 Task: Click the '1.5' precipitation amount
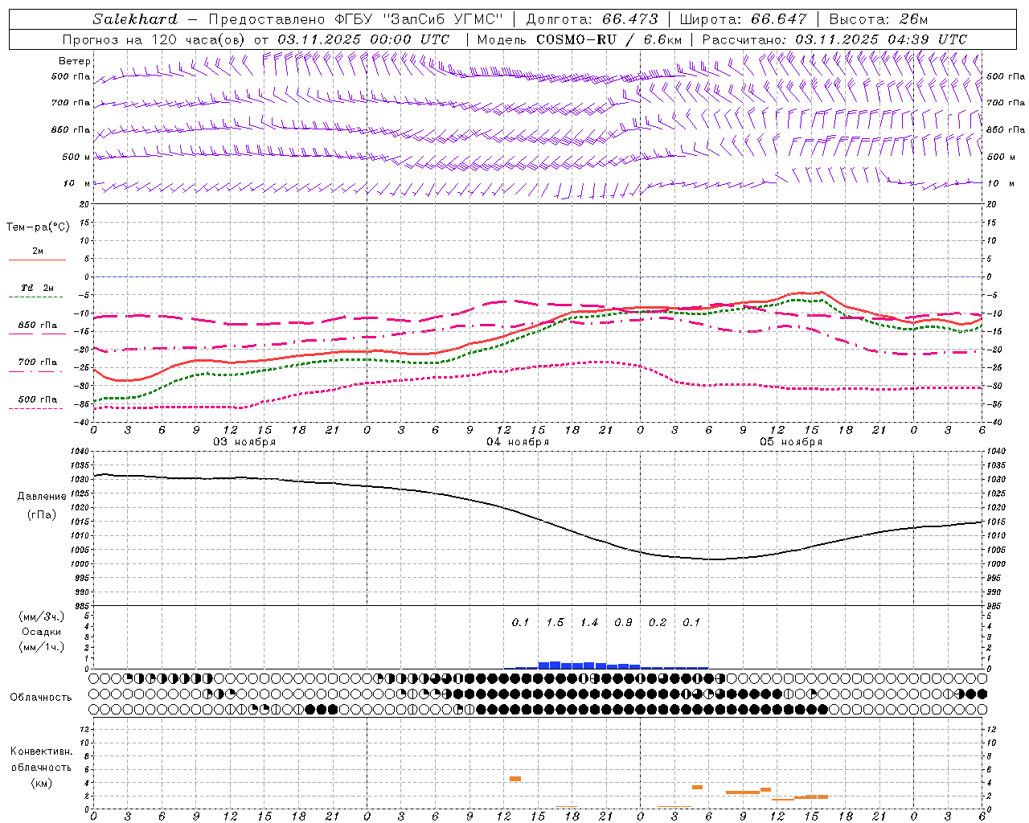(555, 623)
